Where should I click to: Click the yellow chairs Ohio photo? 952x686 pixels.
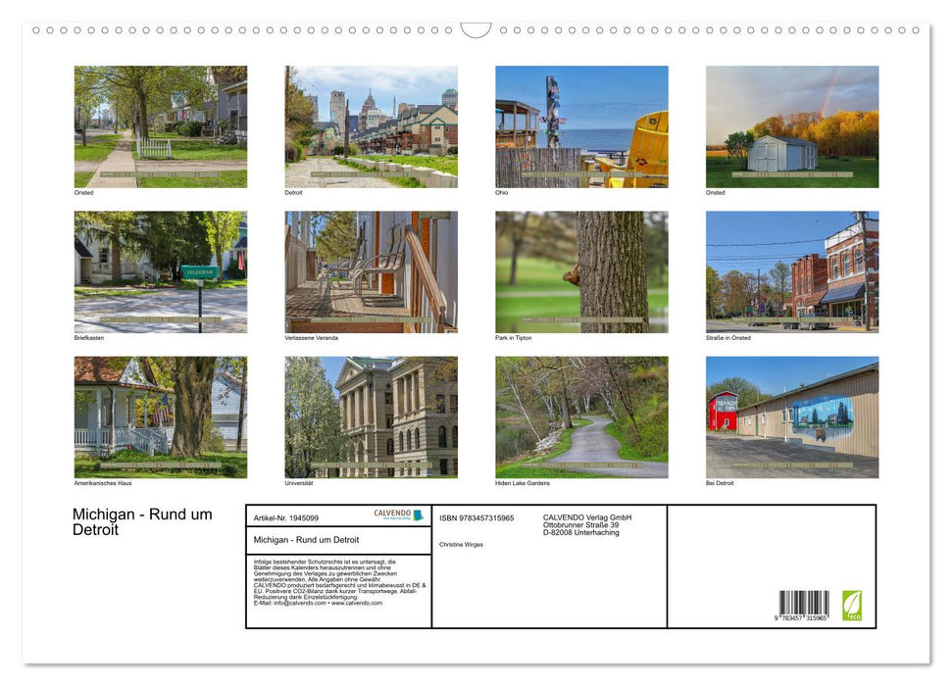pyautogui.click(x=580, y=125)
